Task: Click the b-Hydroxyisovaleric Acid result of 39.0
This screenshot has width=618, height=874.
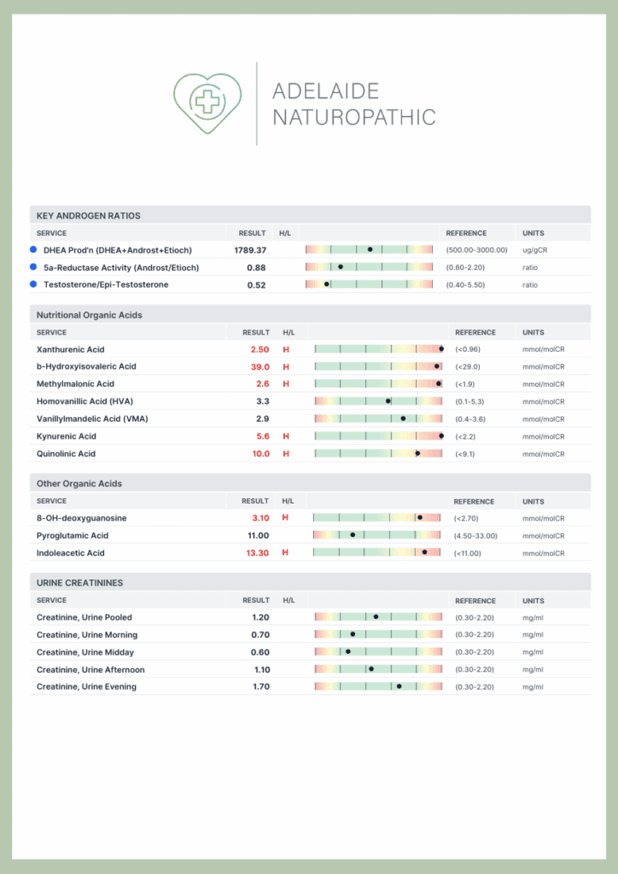Action: coord(259,366)
